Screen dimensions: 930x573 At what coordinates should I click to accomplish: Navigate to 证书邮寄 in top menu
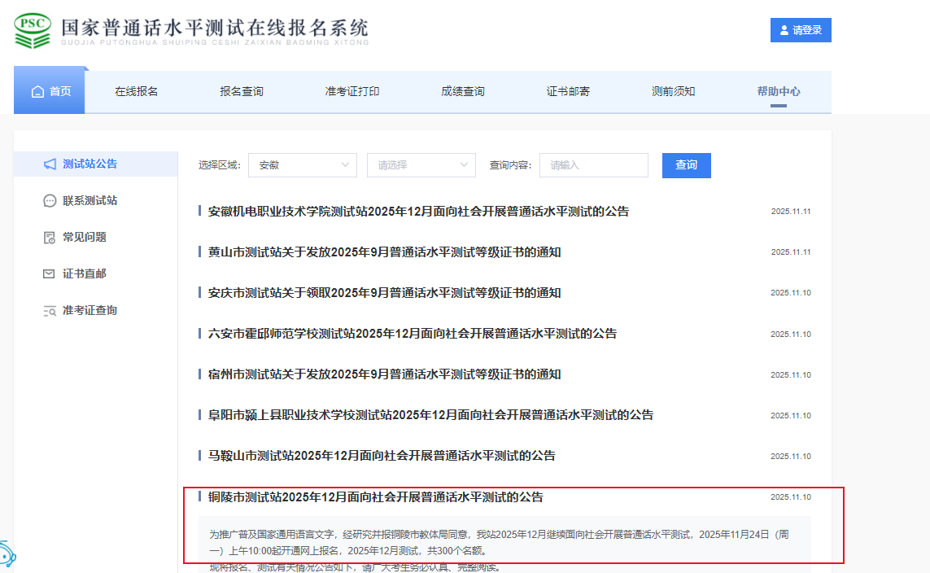(568, 91)
